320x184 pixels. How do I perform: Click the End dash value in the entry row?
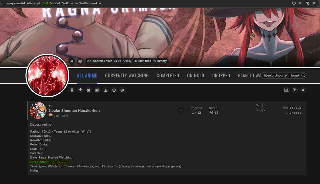264,110
